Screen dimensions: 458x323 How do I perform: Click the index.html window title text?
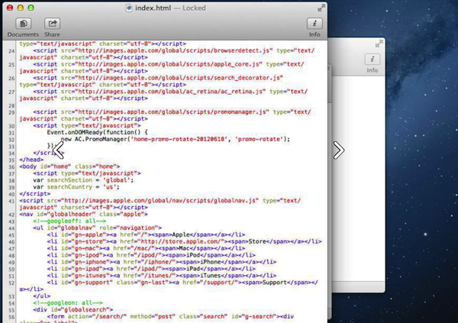(x=157, y=7)
